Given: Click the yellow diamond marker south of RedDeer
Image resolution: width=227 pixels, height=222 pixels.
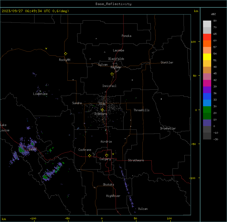Looking at the screenshot, I should point(112,74).
